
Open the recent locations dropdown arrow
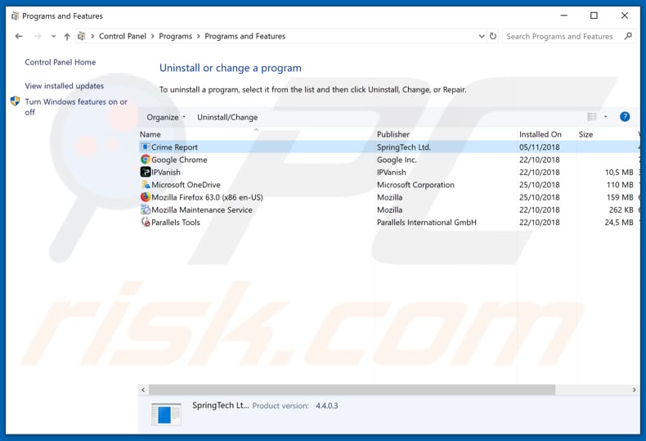pos(53,36)
